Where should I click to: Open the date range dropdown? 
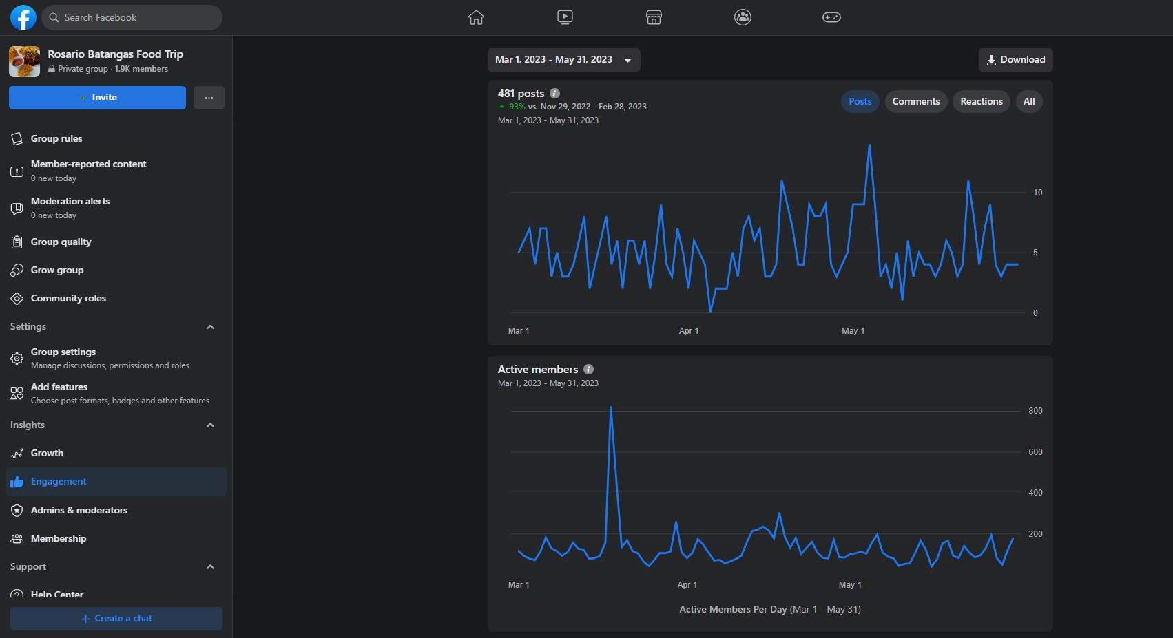click(563, 60)
